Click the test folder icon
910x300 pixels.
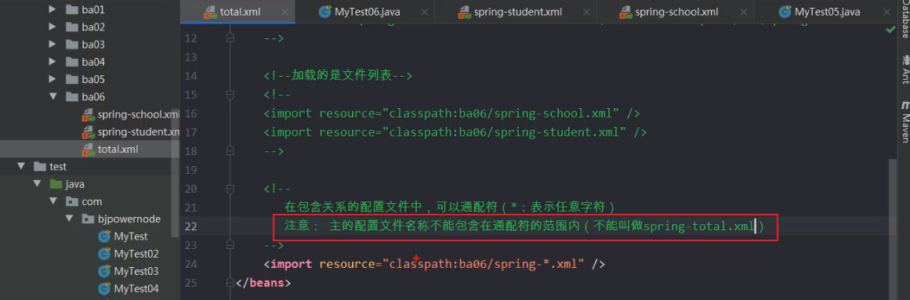(x=39, y=167)
